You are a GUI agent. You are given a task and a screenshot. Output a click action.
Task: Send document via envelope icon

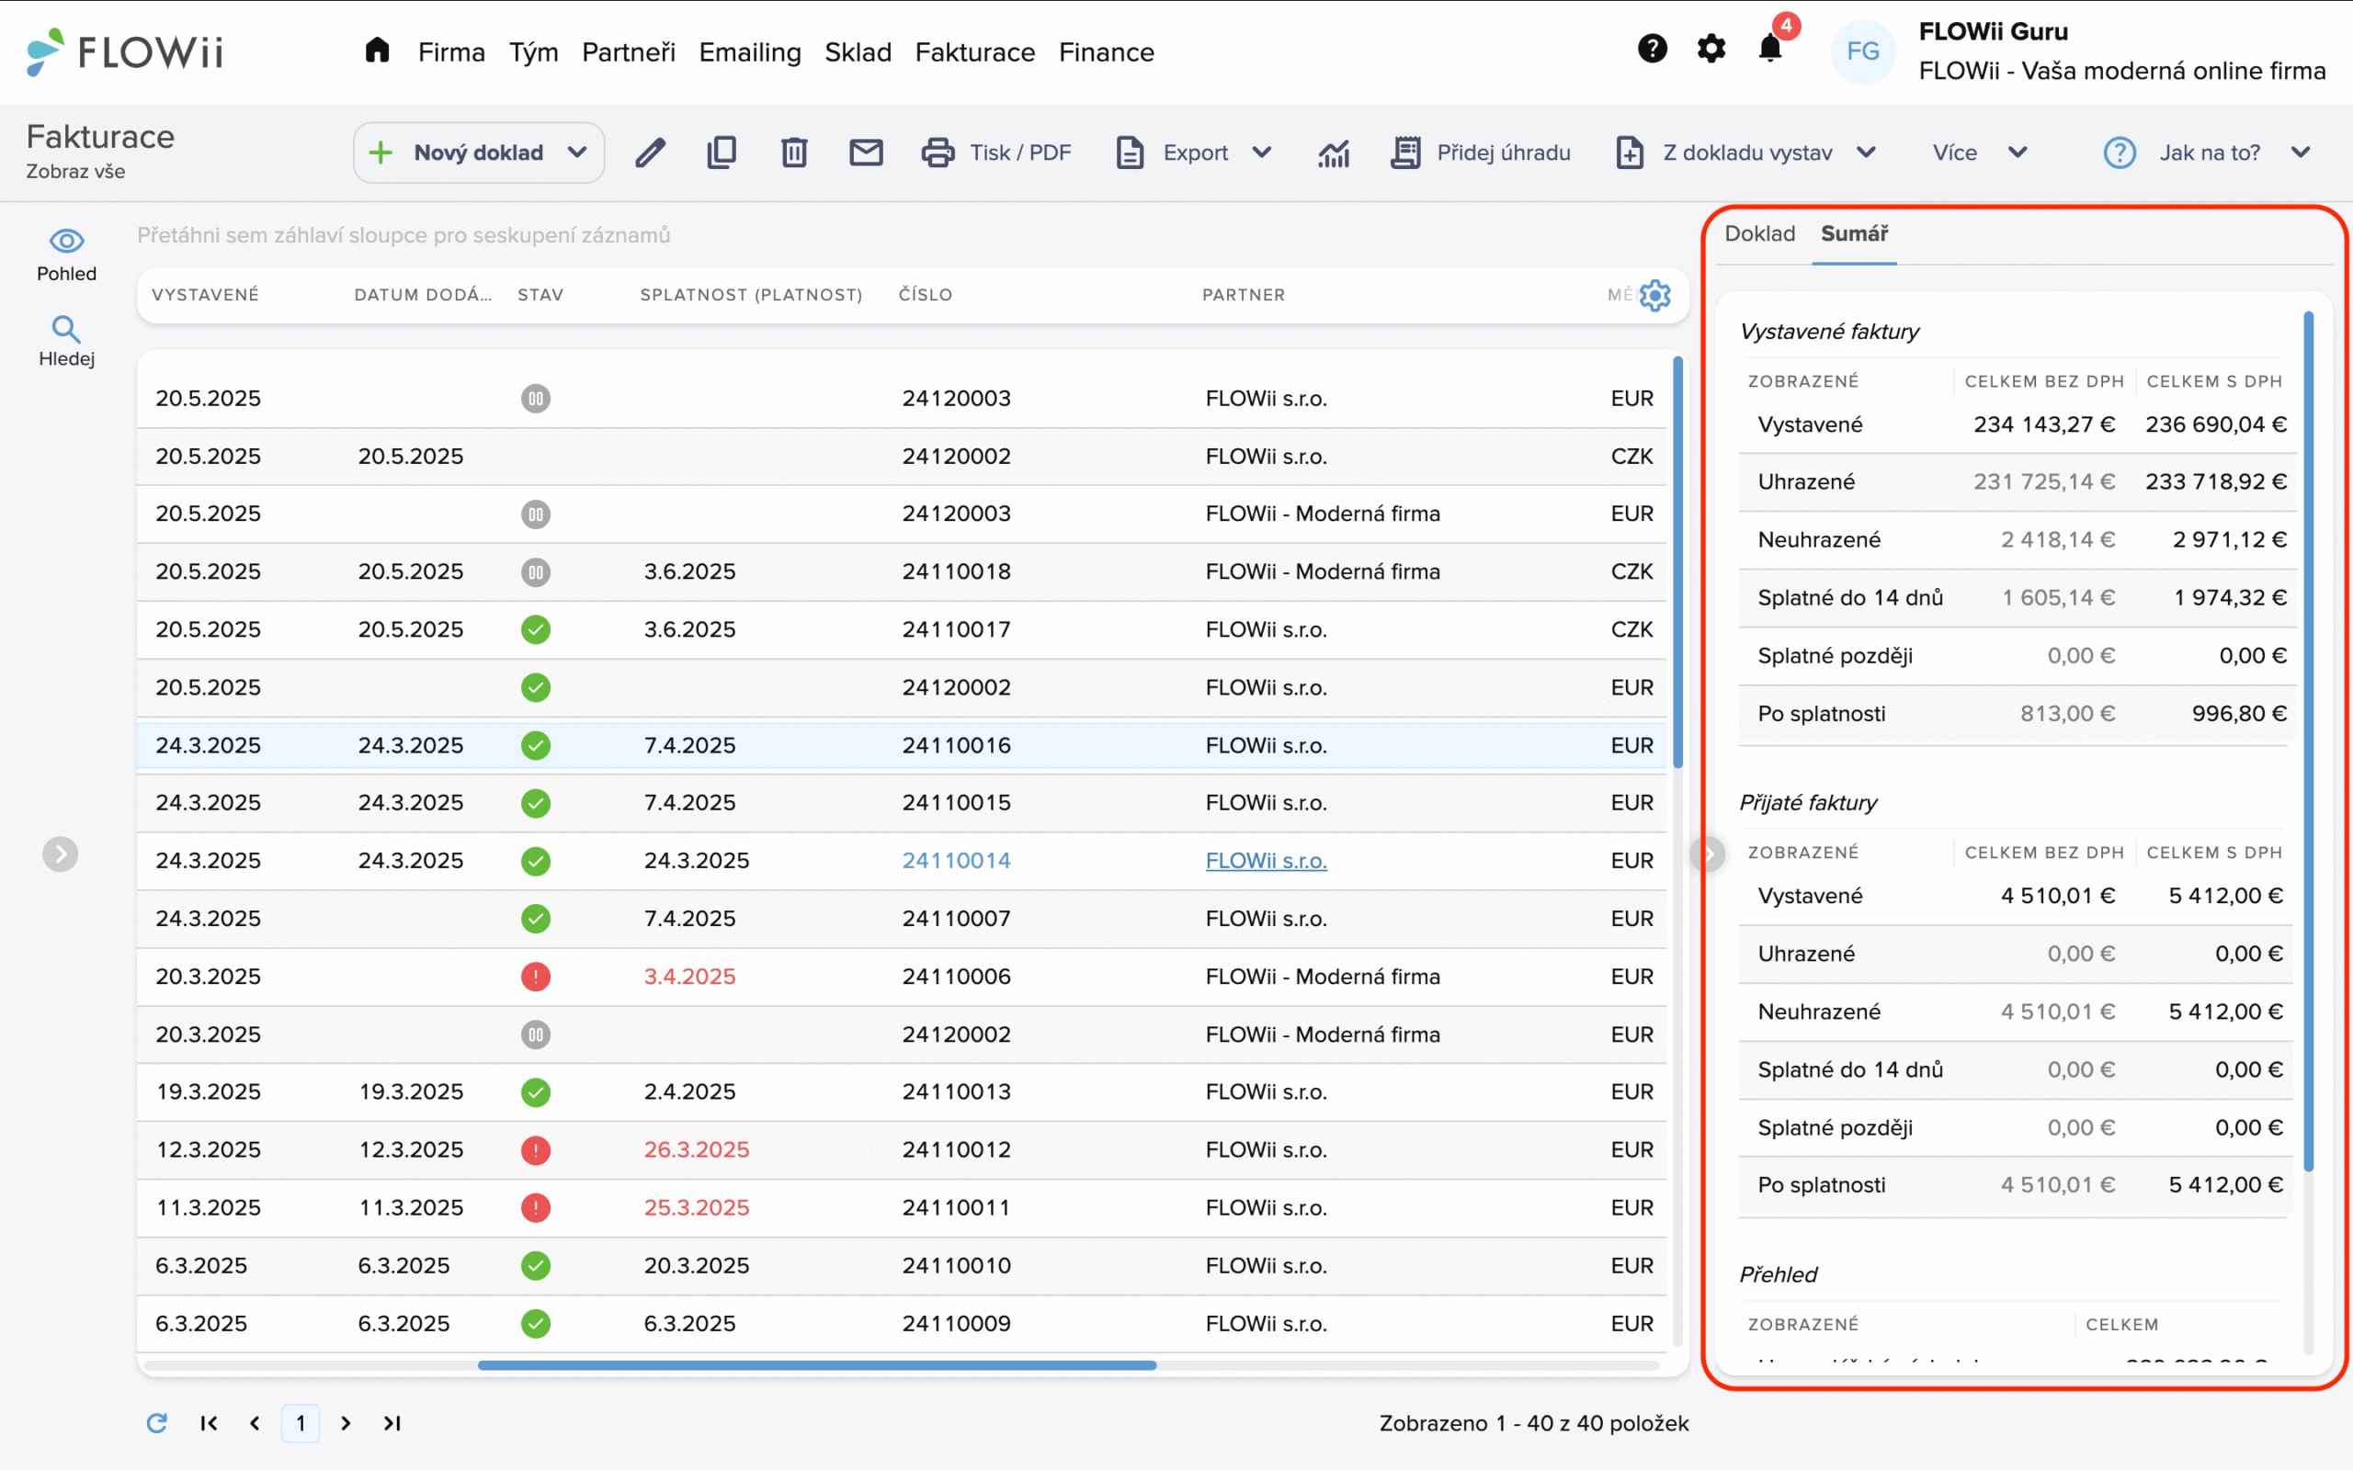click(x=865, y=153)
